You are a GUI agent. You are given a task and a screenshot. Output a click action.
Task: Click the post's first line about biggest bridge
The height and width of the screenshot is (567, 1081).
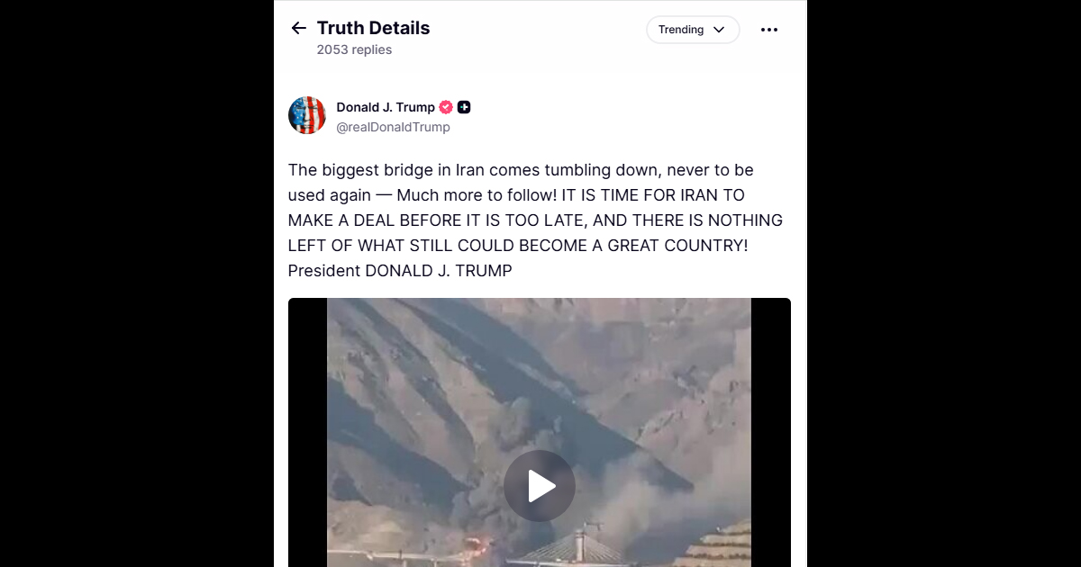tap(521, 170)
